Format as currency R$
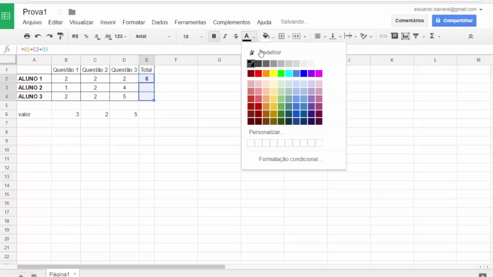493x277 pixels. 75,36
